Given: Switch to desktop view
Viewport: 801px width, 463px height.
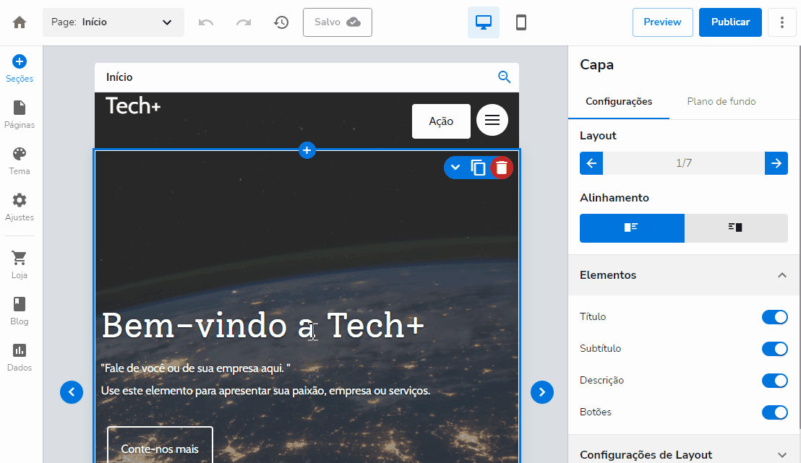Looking at the screenshot, I should [x=483, y=22].
